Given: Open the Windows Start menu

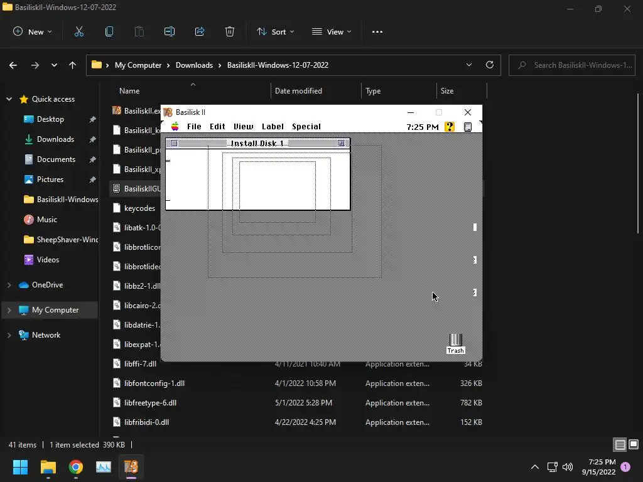Looking at the screenshot, I should click(20, 467).
